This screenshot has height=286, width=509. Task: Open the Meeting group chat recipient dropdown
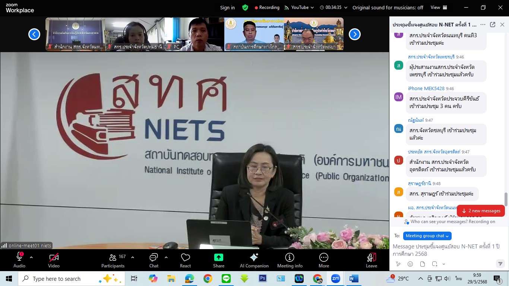tap(427, 236)
